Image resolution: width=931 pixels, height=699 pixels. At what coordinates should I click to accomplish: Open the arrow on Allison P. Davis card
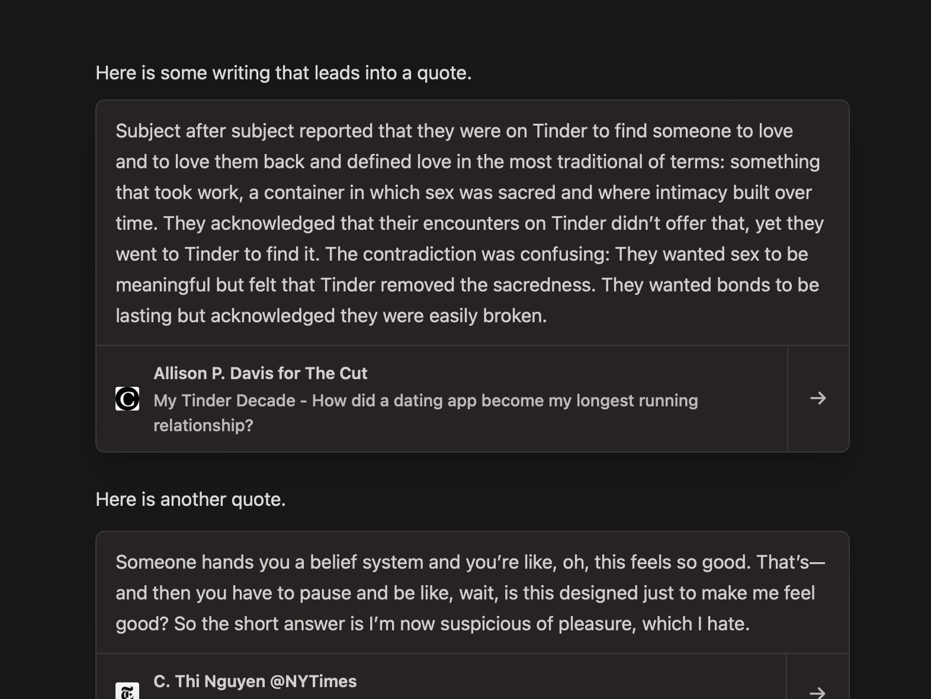coord(818,398)
